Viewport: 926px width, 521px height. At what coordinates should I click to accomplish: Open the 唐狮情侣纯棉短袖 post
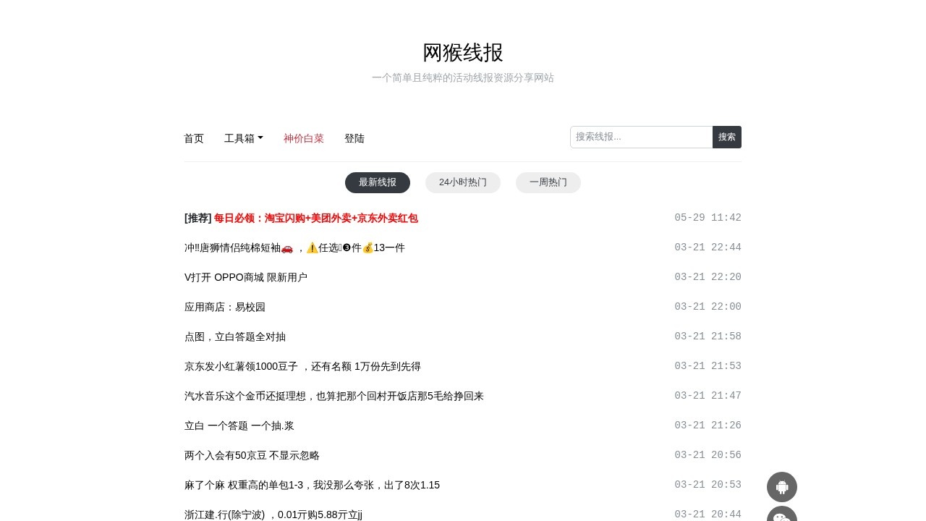294,247
